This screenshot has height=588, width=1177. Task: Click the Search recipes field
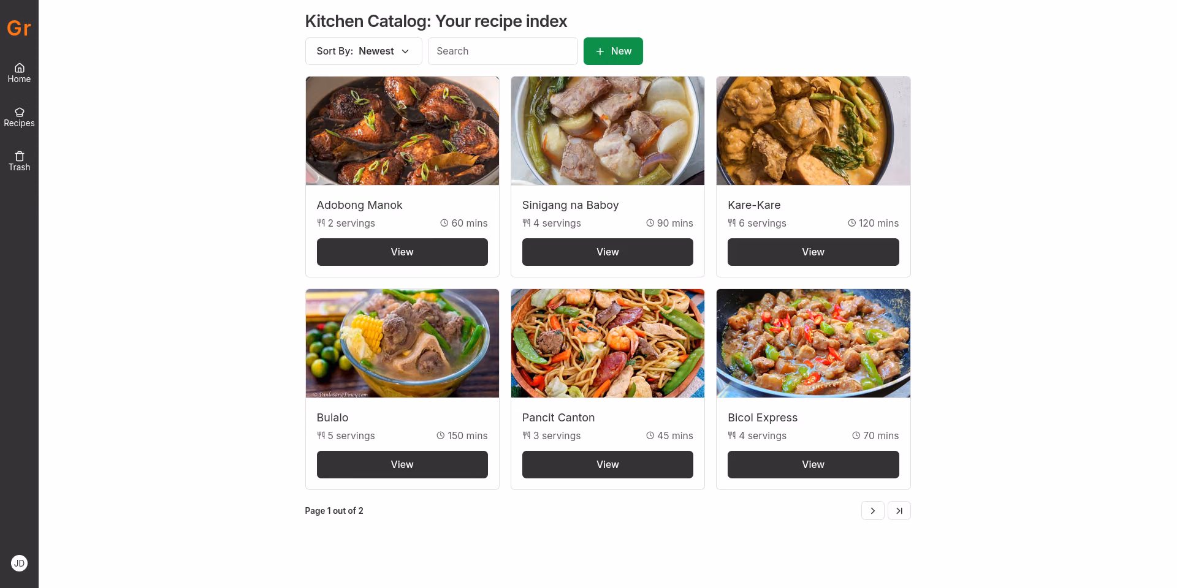(x=503, y=51)
